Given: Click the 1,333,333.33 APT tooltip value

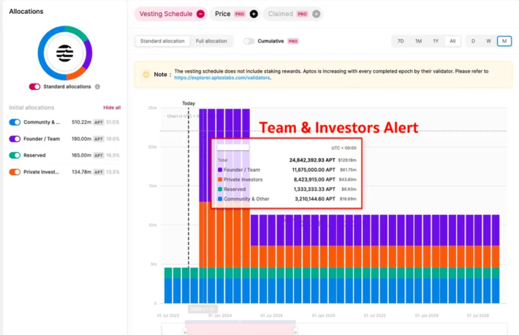Looking at the screenshot, I should (x=314, y=189).
